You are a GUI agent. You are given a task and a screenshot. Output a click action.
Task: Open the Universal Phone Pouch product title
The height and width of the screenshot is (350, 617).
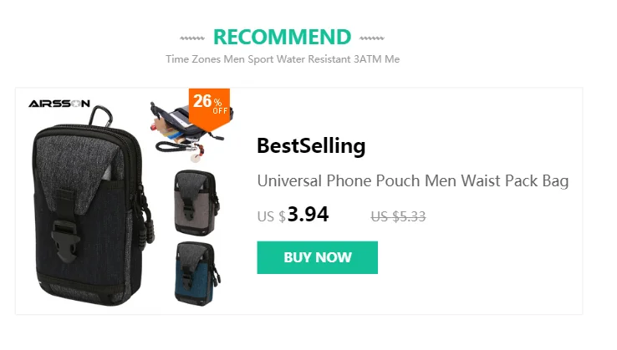tap(413, 181)
